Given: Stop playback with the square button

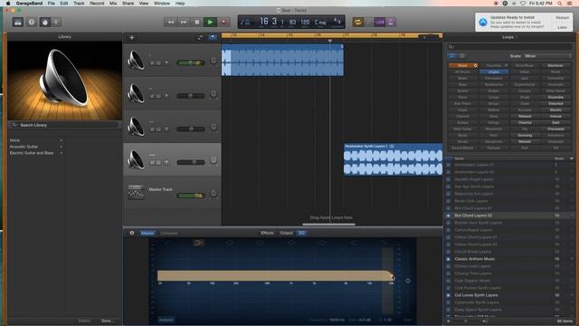Looking at the screenshot, I should coord(197,22).
